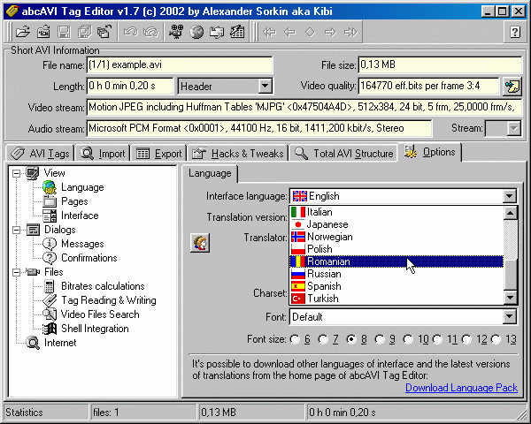Switch to the Total AVI Structure tab
The height and width of the screenshot is (424, 531).
343,154
